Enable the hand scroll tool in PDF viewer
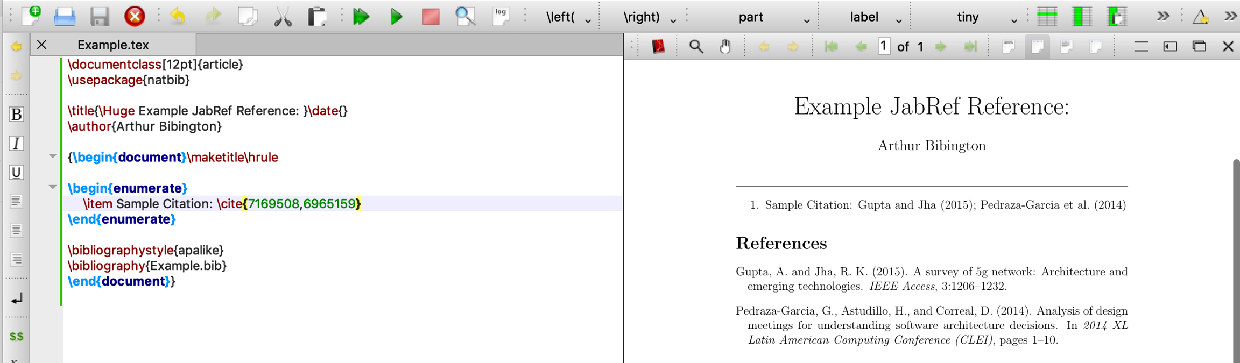 (725, 47)
